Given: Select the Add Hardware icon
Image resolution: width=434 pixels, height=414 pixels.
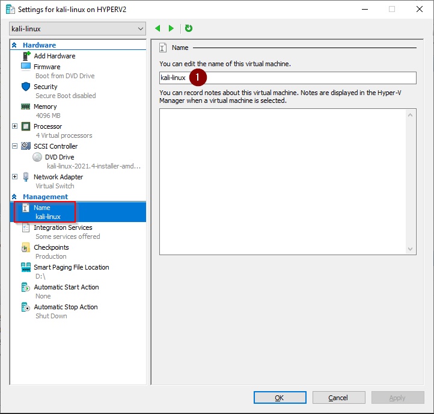Looking at the screenshot, I should click(x=26, y=56).
